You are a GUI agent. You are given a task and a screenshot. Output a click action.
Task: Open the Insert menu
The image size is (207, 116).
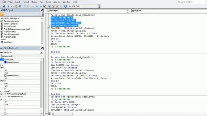click(17, 2)
